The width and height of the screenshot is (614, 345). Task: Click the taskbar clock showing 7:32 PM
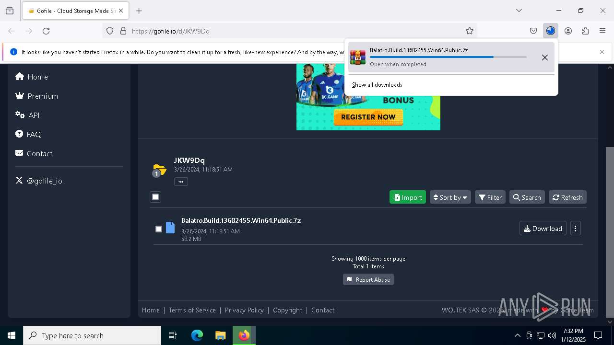tap(574, 335)
